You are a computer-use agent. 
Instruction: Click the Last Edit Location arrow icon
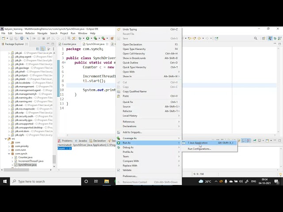tap(190, 38)
